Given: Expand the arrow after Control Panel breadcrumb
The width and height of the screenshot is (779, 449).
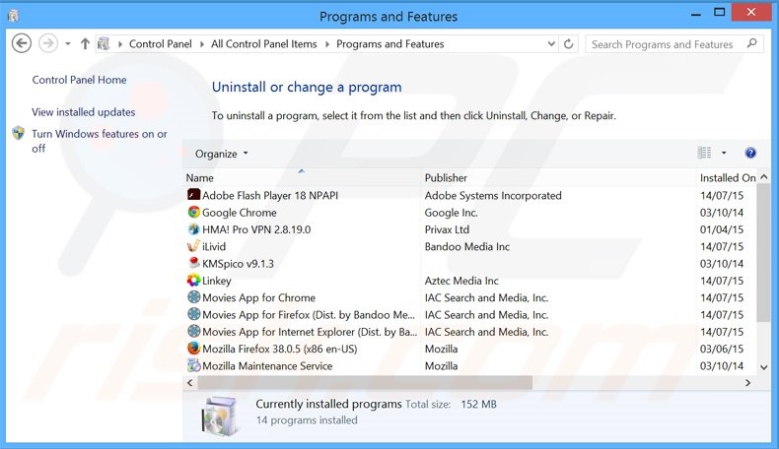Looking at the screenshot, I should [x=202, y=44].
